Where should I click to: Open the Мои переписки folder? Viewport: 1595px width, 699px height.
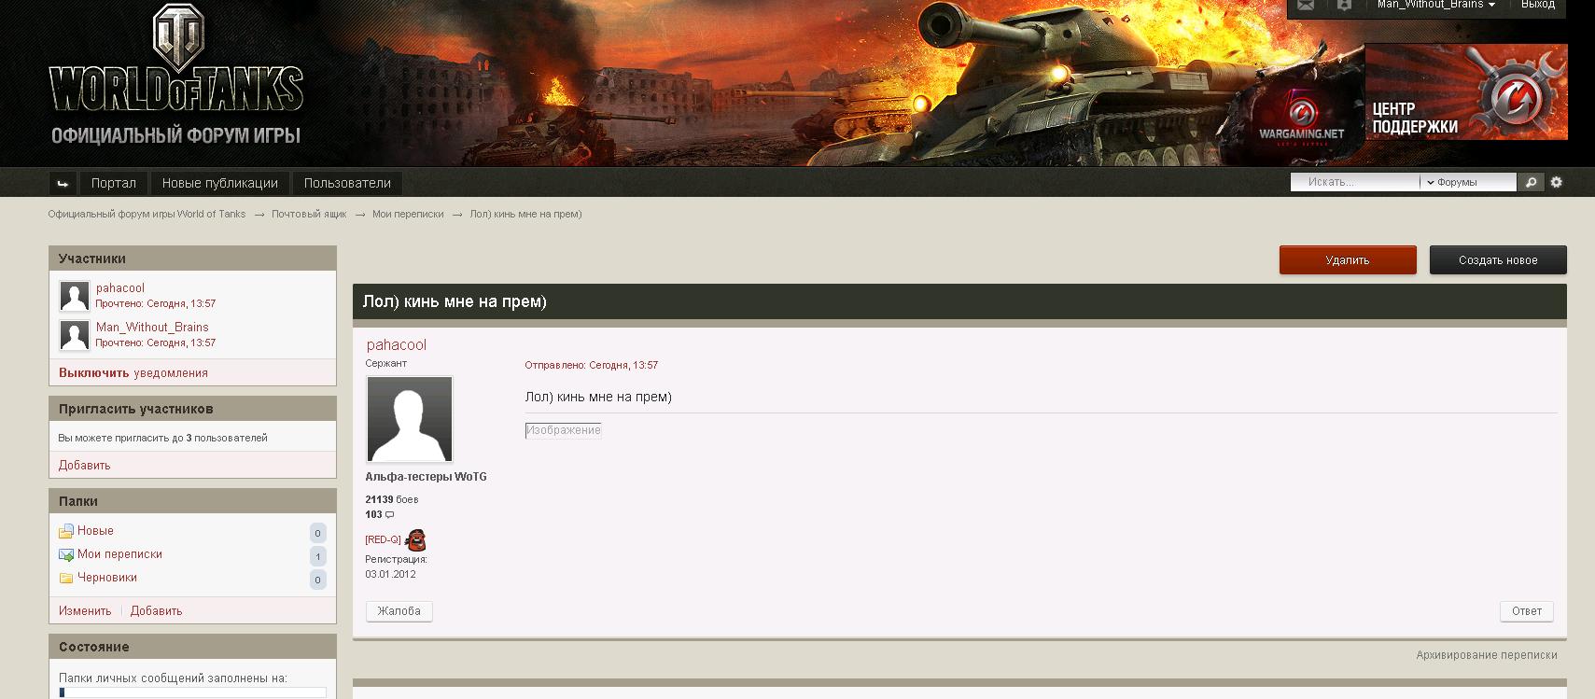[119, 553]
